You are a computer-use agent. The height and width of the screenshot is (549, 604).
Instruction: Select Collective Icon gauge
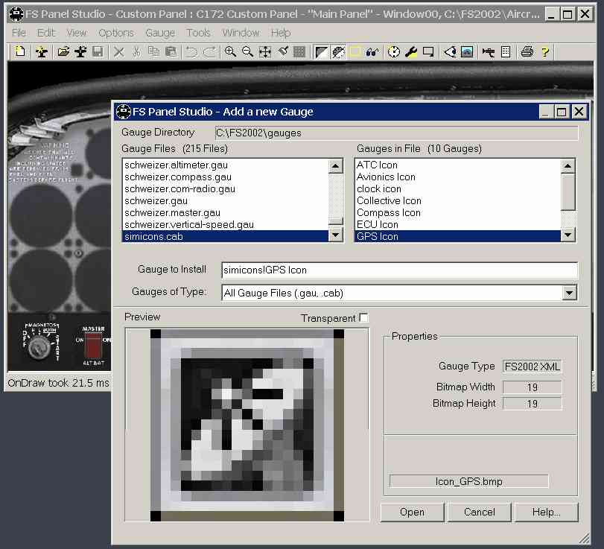click(x=457, y=200)
